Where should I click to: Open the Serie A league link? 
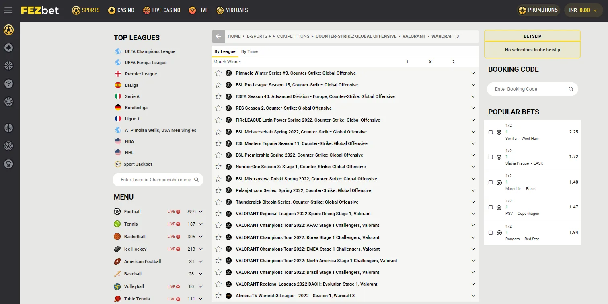click(132, 96)
